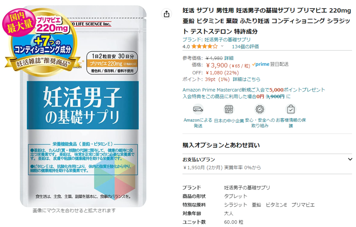Click the お客様情報の保護 label
356x227 pixels.
click(x=291, y=123)
